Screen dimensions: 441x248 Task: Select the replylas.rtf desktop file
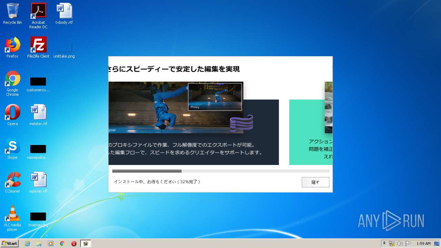click(38, 183)
